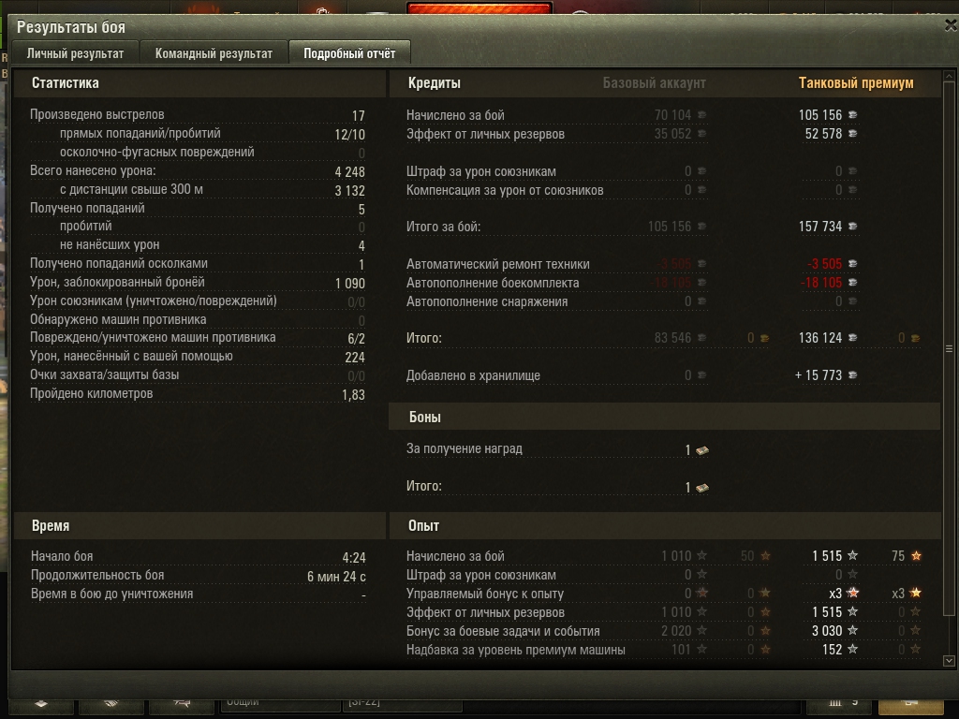Click the x3 star icon beside 1 515 column
Viewport: 959px width, 719px height.
click(x=852, y=593)
